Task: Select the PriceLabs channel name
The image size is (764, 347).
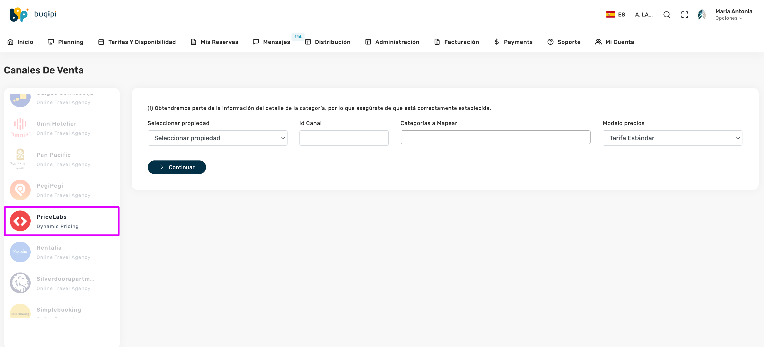Action: pos(52,217)
